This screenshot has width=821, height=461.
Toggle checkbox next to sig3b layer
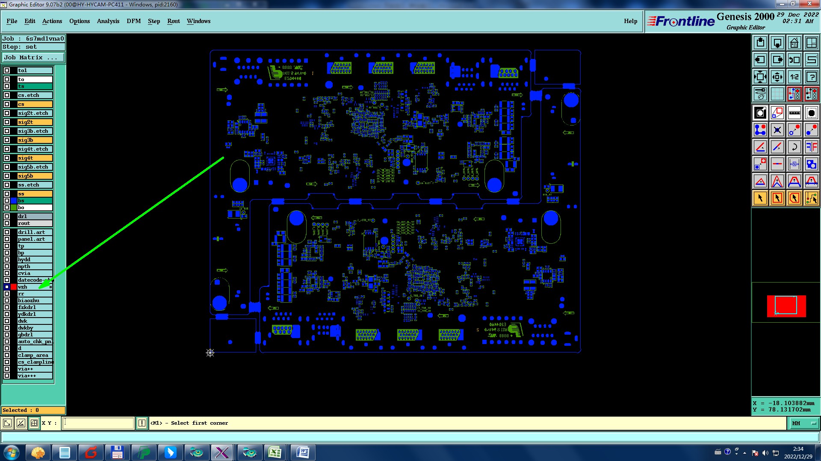[x=7, y=140]
